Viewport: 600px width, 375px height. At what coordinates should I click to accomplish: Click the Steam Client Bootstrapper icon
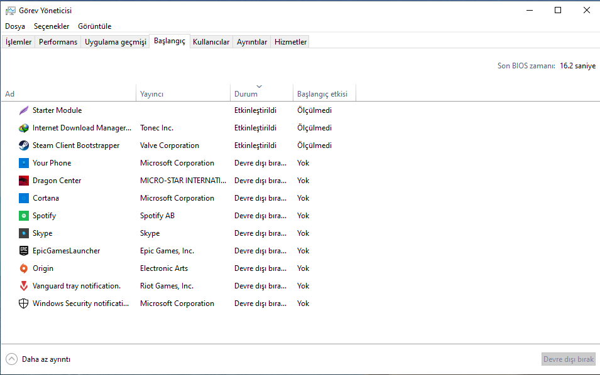point(24,145)
